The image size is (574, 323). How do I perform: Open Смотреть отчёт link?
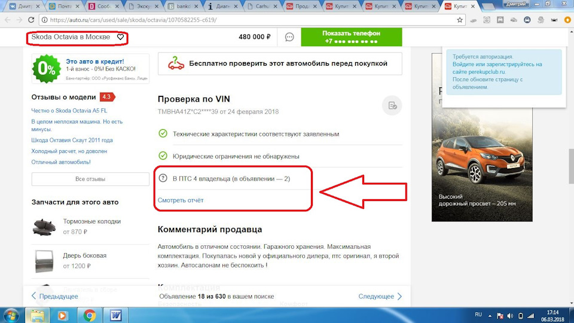pyautogui.click(x=181, y=200)
